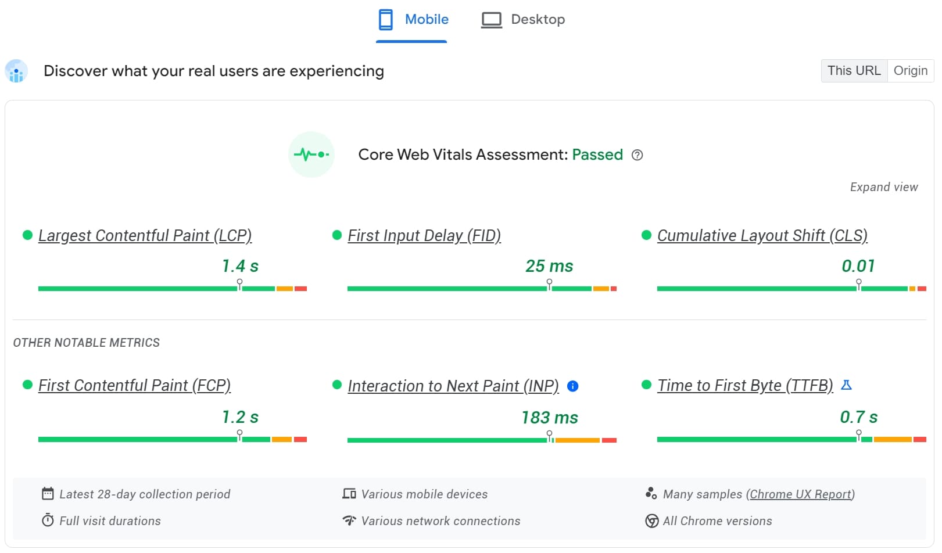Open the Largest Contentful Paint (LCP) link
Viewport: 942px width, 553px height.
145,235
